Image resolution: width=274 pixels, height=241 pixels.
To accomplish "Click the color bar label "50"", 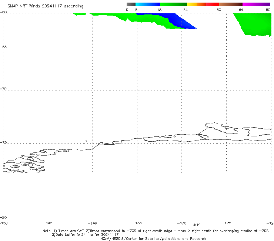I will (x=219, y=10).
